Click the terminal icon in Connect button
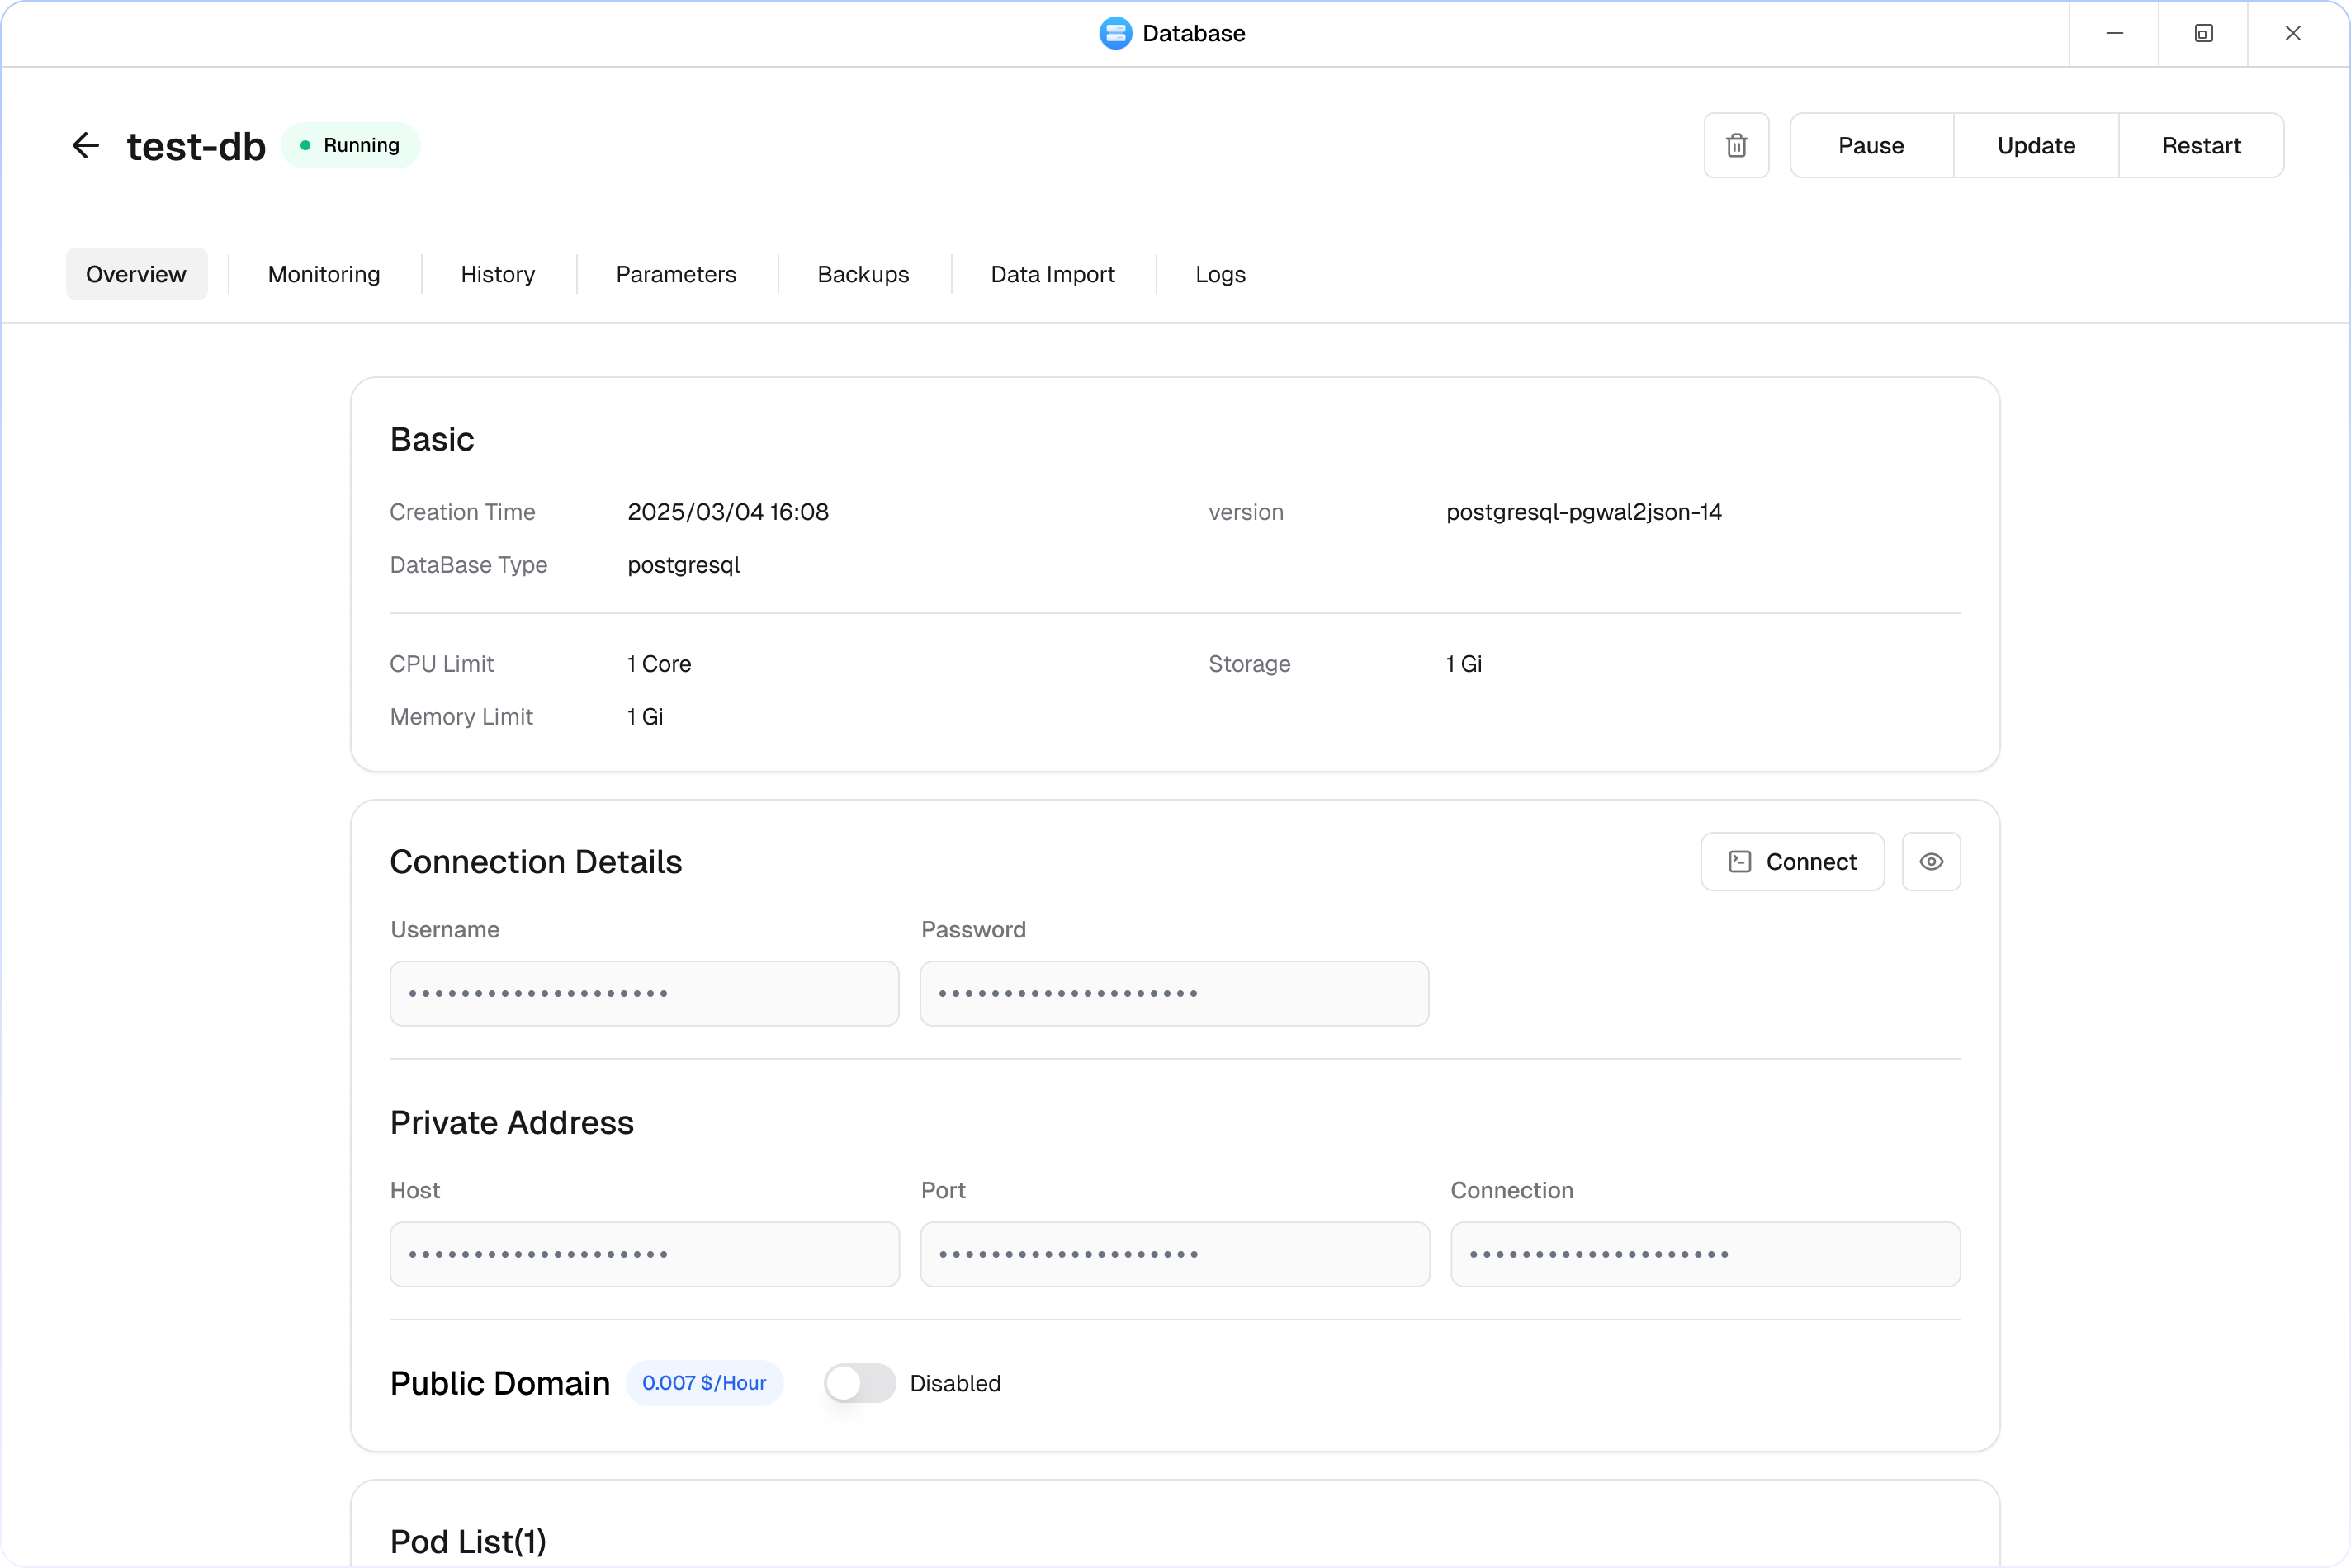 (1739, 862)
